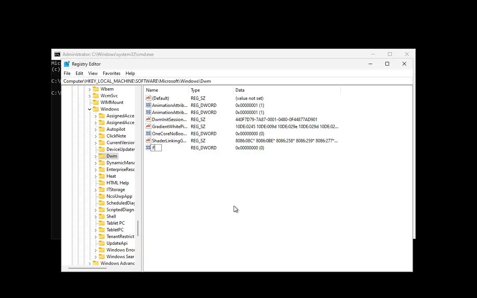Click the DWORD icon of the new value being renamed
Viewport: 477px width, 298px height.
pos(148,148)
